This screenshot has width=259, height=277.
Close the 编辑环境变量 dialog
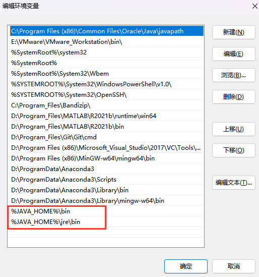[255, 6]
